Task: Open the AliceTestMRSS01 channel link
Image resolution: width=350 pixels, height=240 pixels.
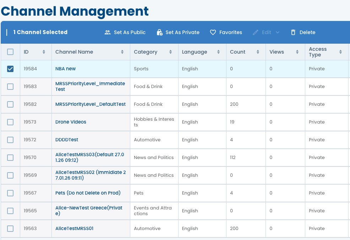Action: (74, 228)
